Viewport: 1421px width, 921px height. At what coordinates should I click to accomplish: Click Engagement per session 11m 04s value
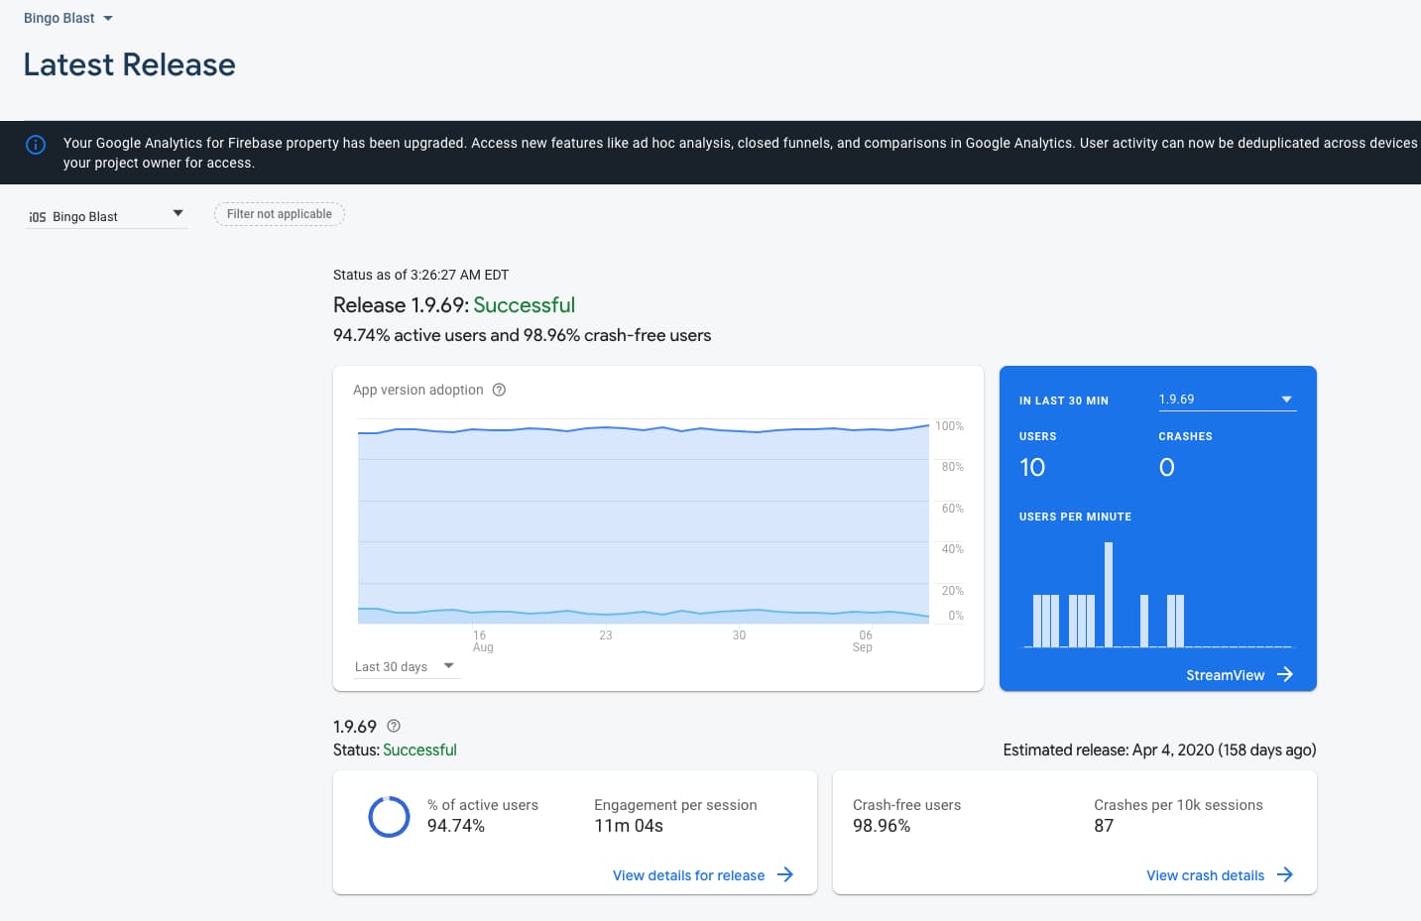[629, 826]
